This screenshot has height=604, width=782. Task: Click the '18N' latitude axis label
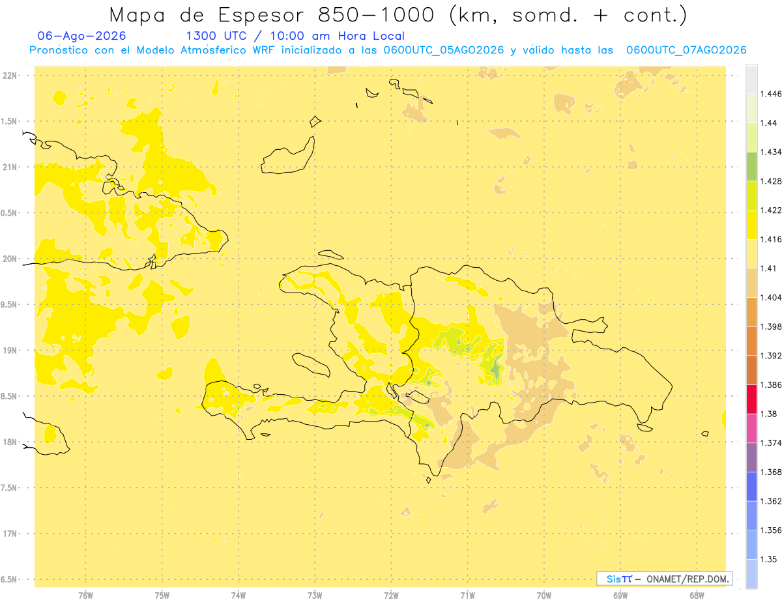tap(10, 442)
